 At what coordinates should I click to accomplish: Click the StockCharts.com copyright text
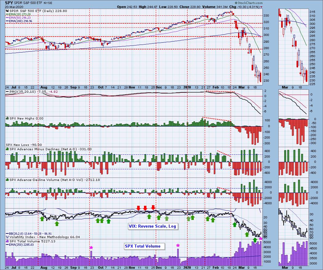pos(249,3)
